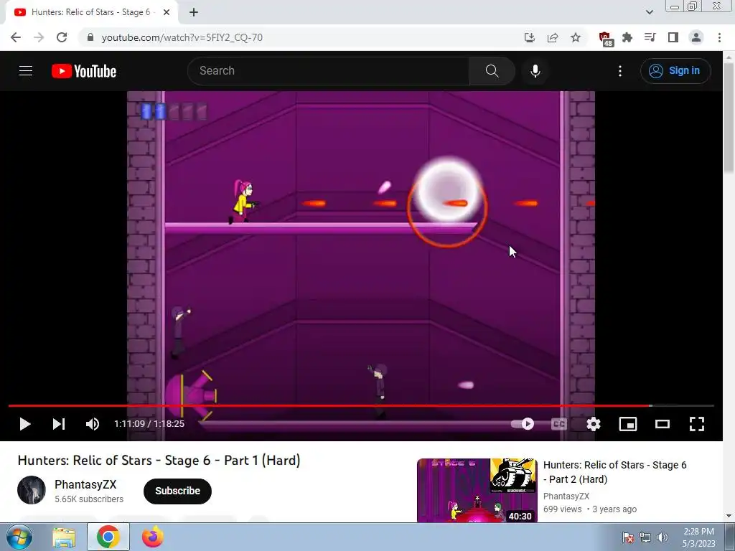Go back with browser back arrow

pos(16,37)
